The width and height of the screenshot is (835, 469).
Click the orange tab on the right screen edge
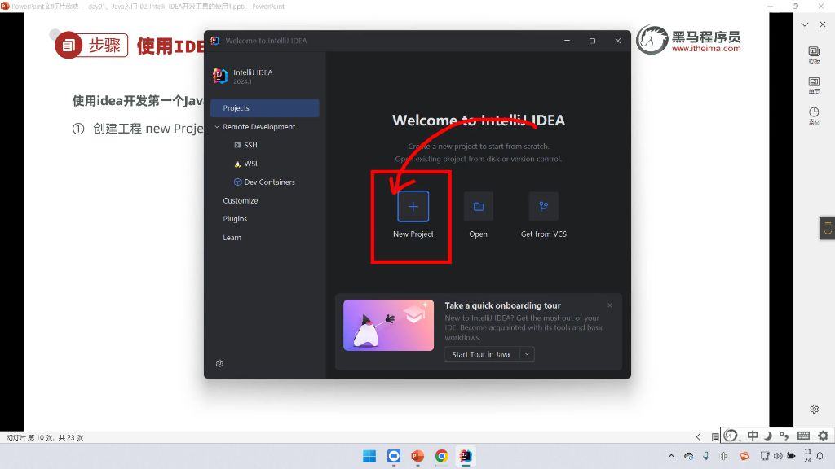(x=827, y=228)
